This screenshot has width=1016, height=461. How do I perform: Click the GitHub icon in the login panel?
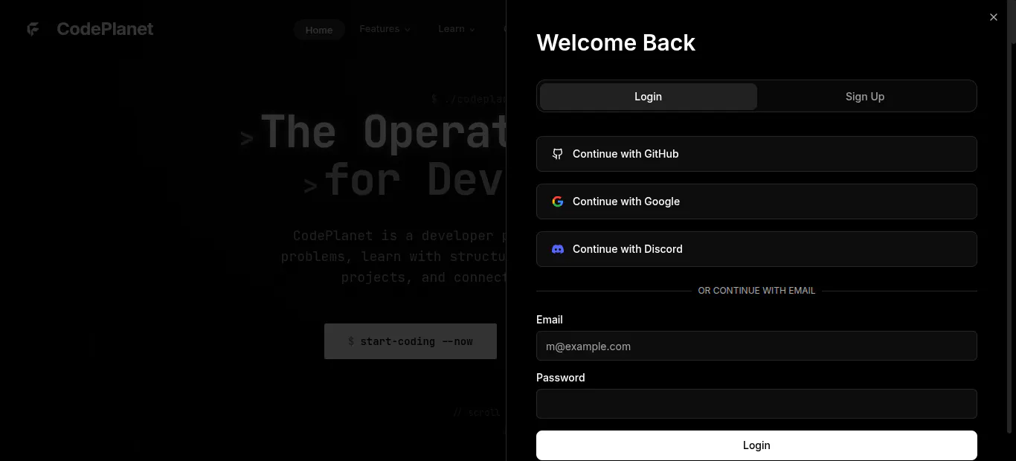tap(557, 154)
